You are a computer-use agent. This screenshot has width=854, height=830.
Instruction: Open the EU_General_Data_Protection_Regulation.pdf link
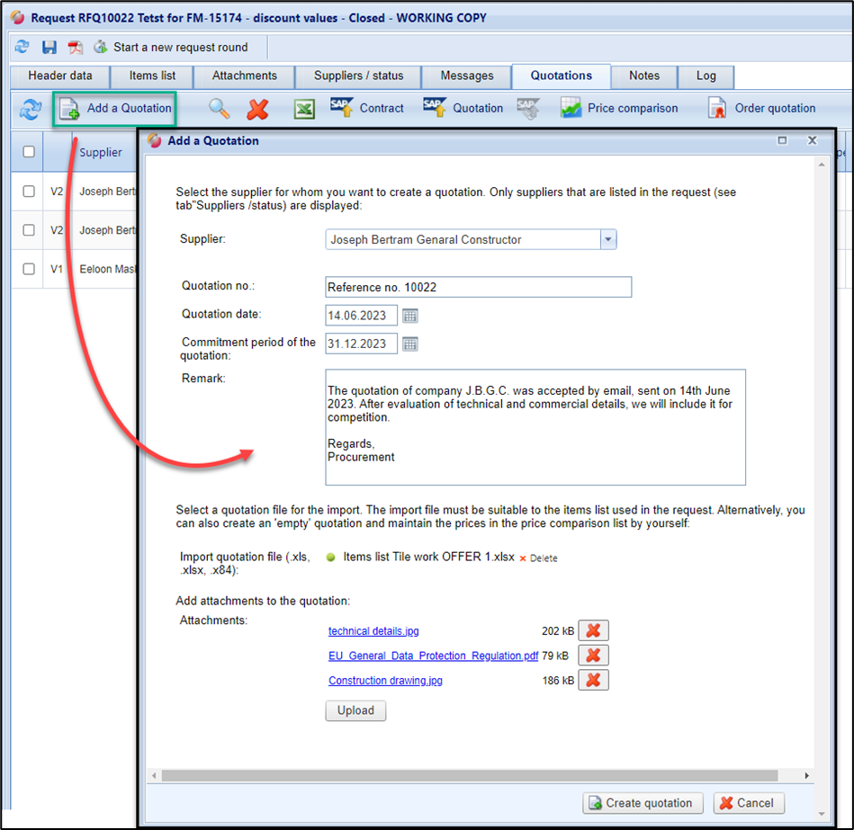point(433,656)
